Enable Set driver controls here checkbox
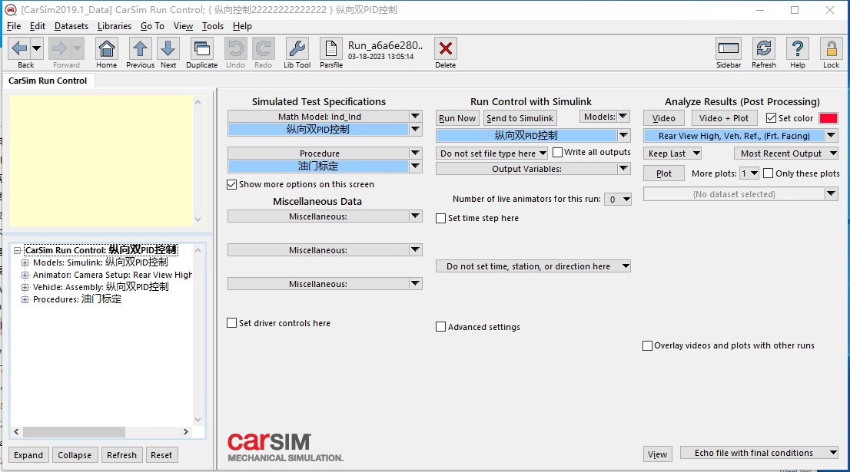The image size is (850, 472). 232,323
